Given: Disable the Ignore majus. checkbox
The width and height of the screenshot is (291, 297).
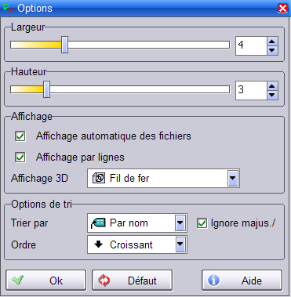Looking at the screenshot, I should (202, 223).
